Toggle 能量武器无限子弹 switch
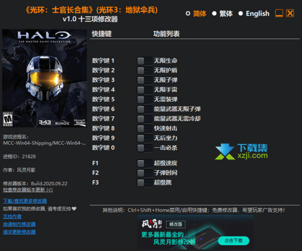Screen dimensions: 302x251 pyautogui.click(x=144, y=109)
